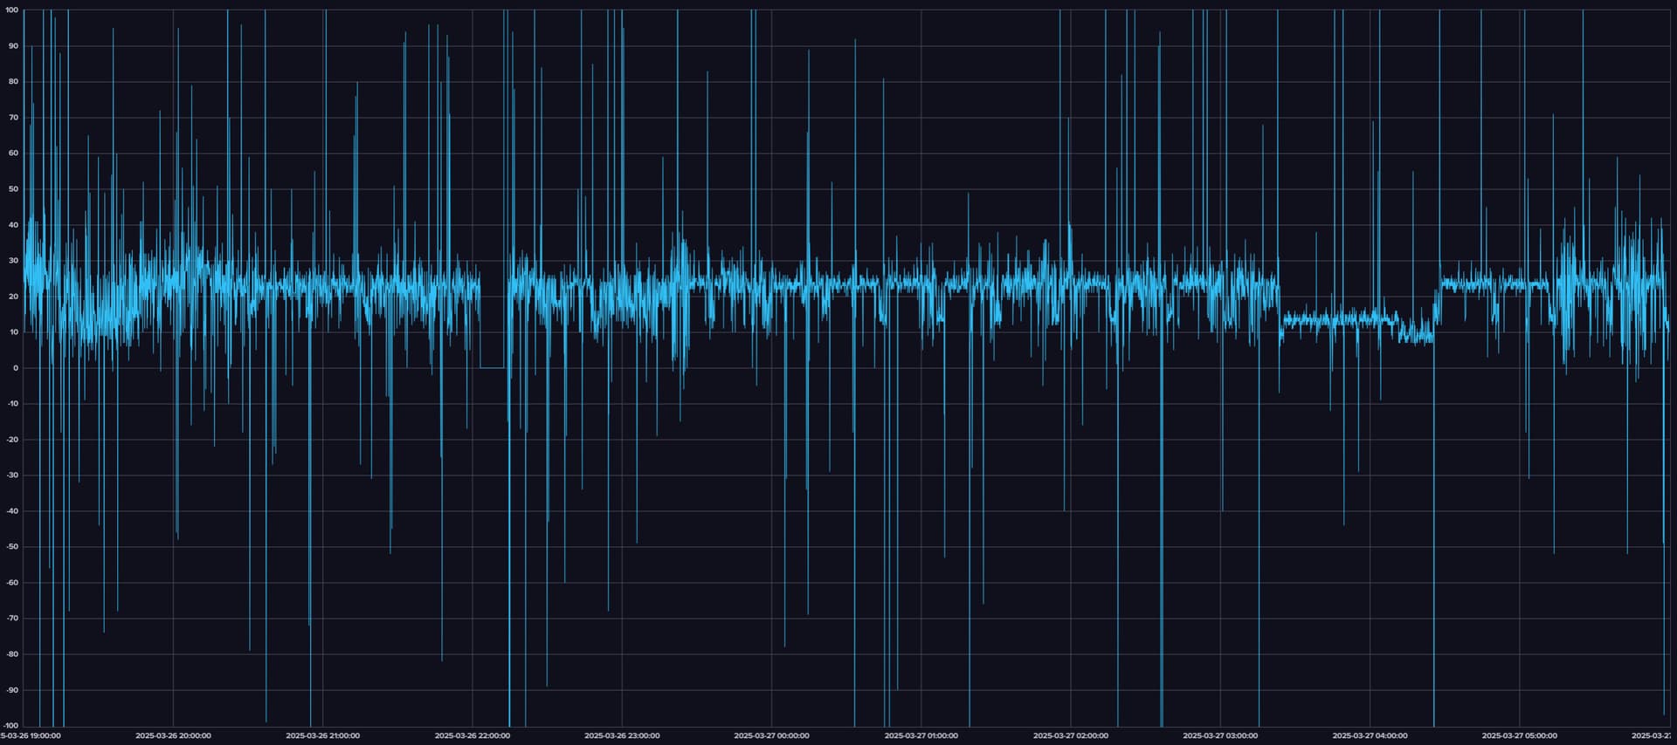This screenshot has width=1677, height=745.
Task: Click the -100 label on the y-axis
Action: 10,726
